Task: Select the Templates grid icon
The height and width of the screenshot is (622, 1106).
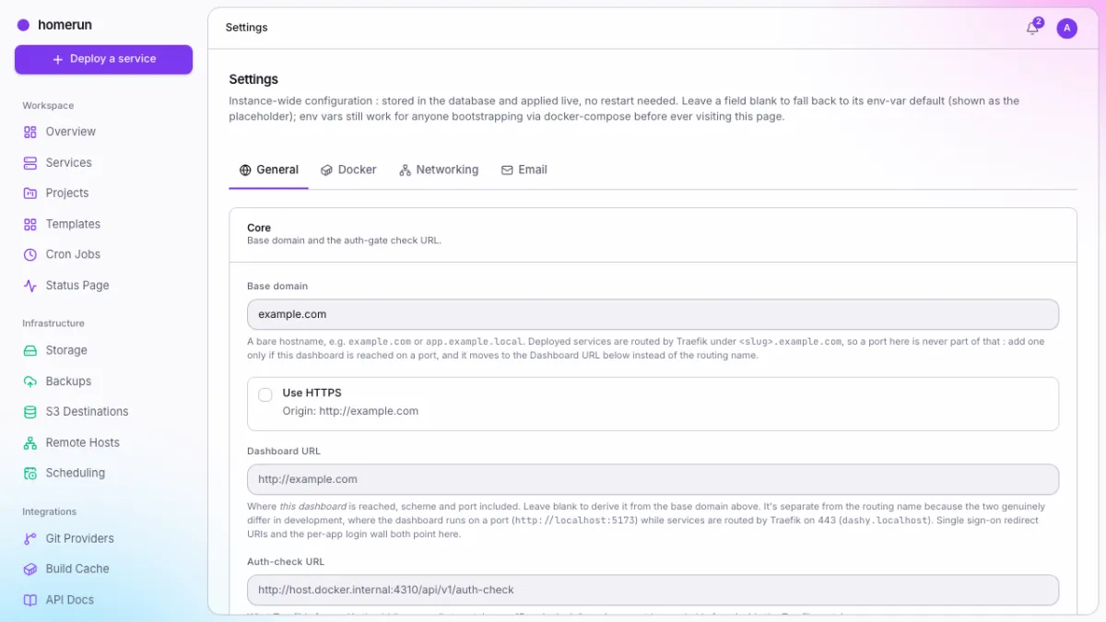Action: point(29,224)
